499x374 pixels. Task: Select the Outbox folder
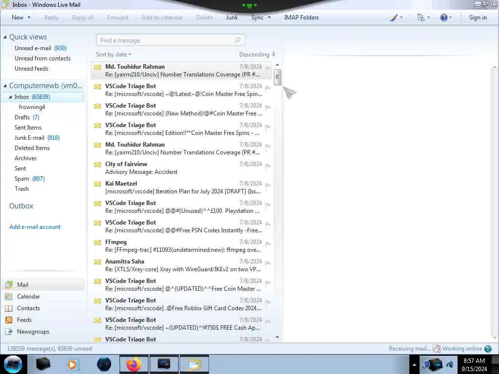click(21, 206)
